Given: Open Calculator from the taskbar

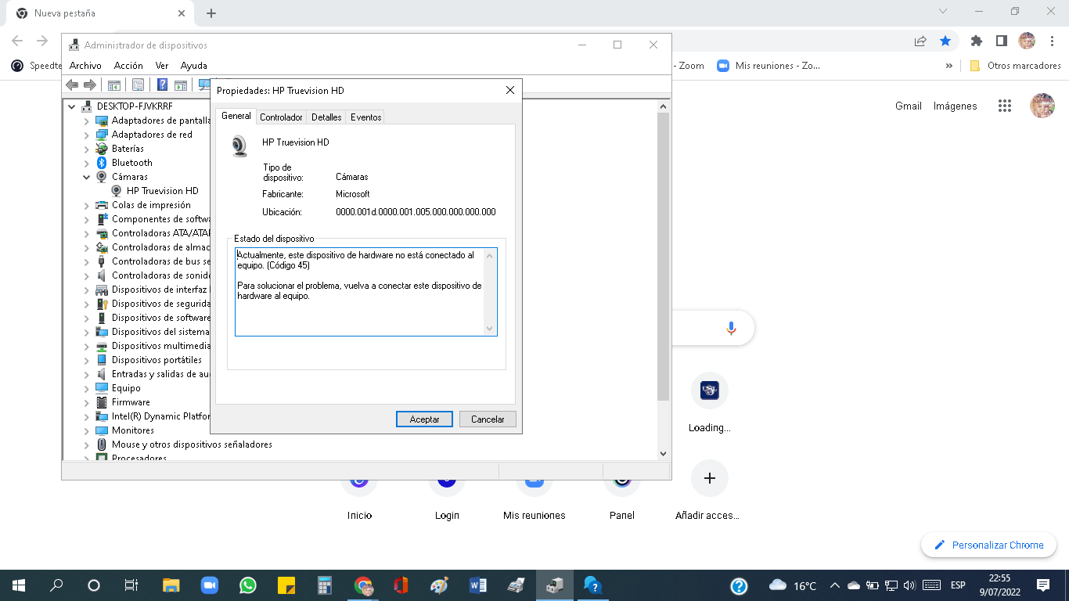Looking at the screenshot, I should click(324, 585).
